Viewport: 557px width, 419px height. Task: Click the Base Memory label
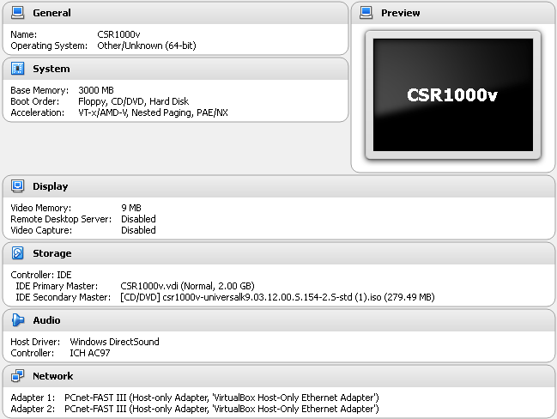[x=39, y=90]
